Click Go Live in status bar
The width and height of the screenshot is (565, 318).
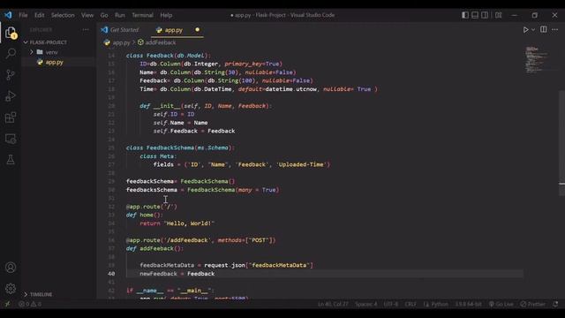[501, 304]
